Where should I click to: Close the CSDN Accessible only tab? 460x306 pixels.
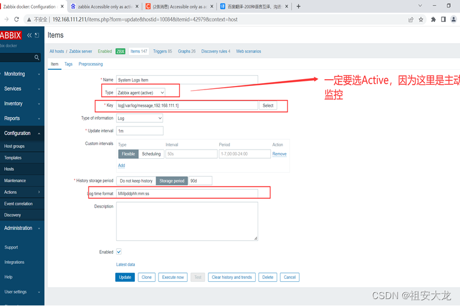tap(212, 6)
